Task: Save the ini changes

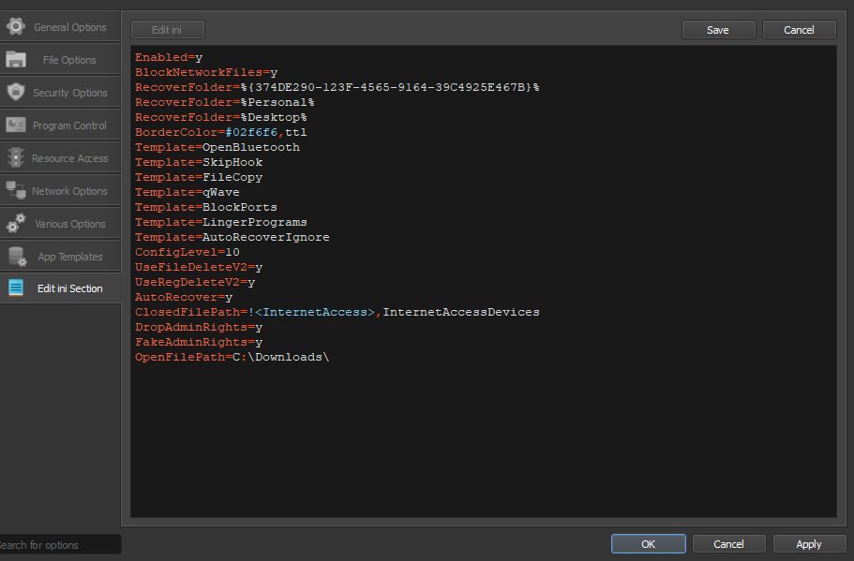Action: pos(717,30)
